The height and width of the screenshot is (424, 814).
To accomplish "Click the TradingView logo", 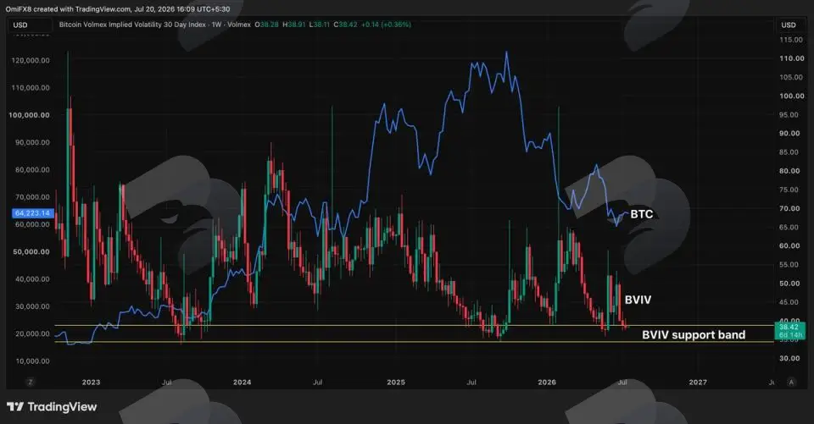I will [52, 407].
